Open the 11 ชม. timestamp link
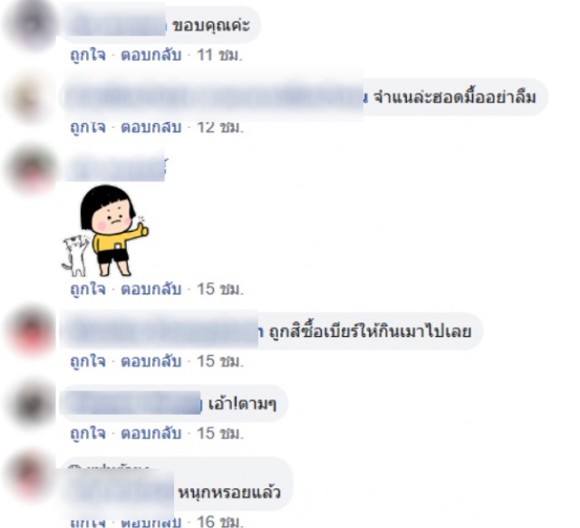This screenshot has width=580, height=528. pyautogui.click(x=219, y=55)
